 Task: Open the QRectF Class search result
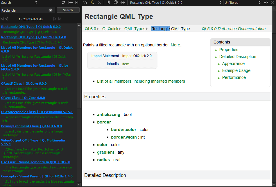click(24, 83)
